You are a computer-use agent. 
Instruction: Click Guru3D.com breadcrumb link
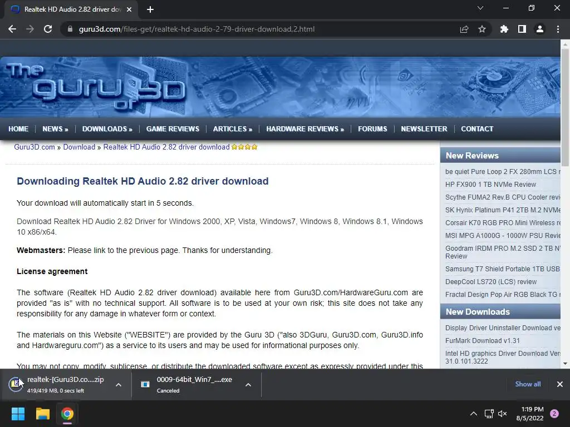(35, 147)
